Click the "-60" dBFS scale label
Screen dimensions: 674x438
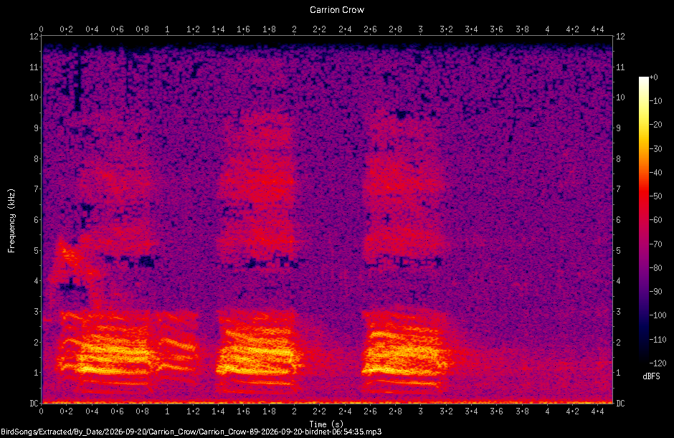(655, 220)
